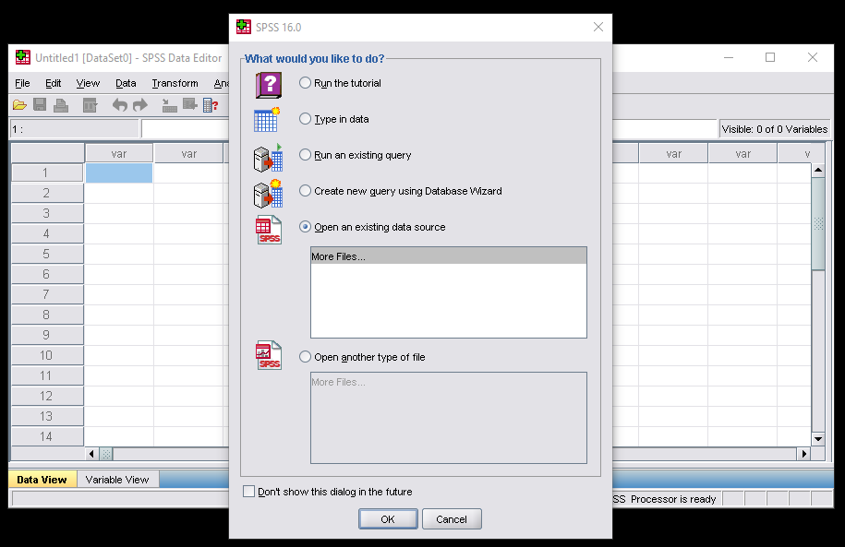Select More Files... in the data source list
The image size is (845, 547).
tap(448, 256)
